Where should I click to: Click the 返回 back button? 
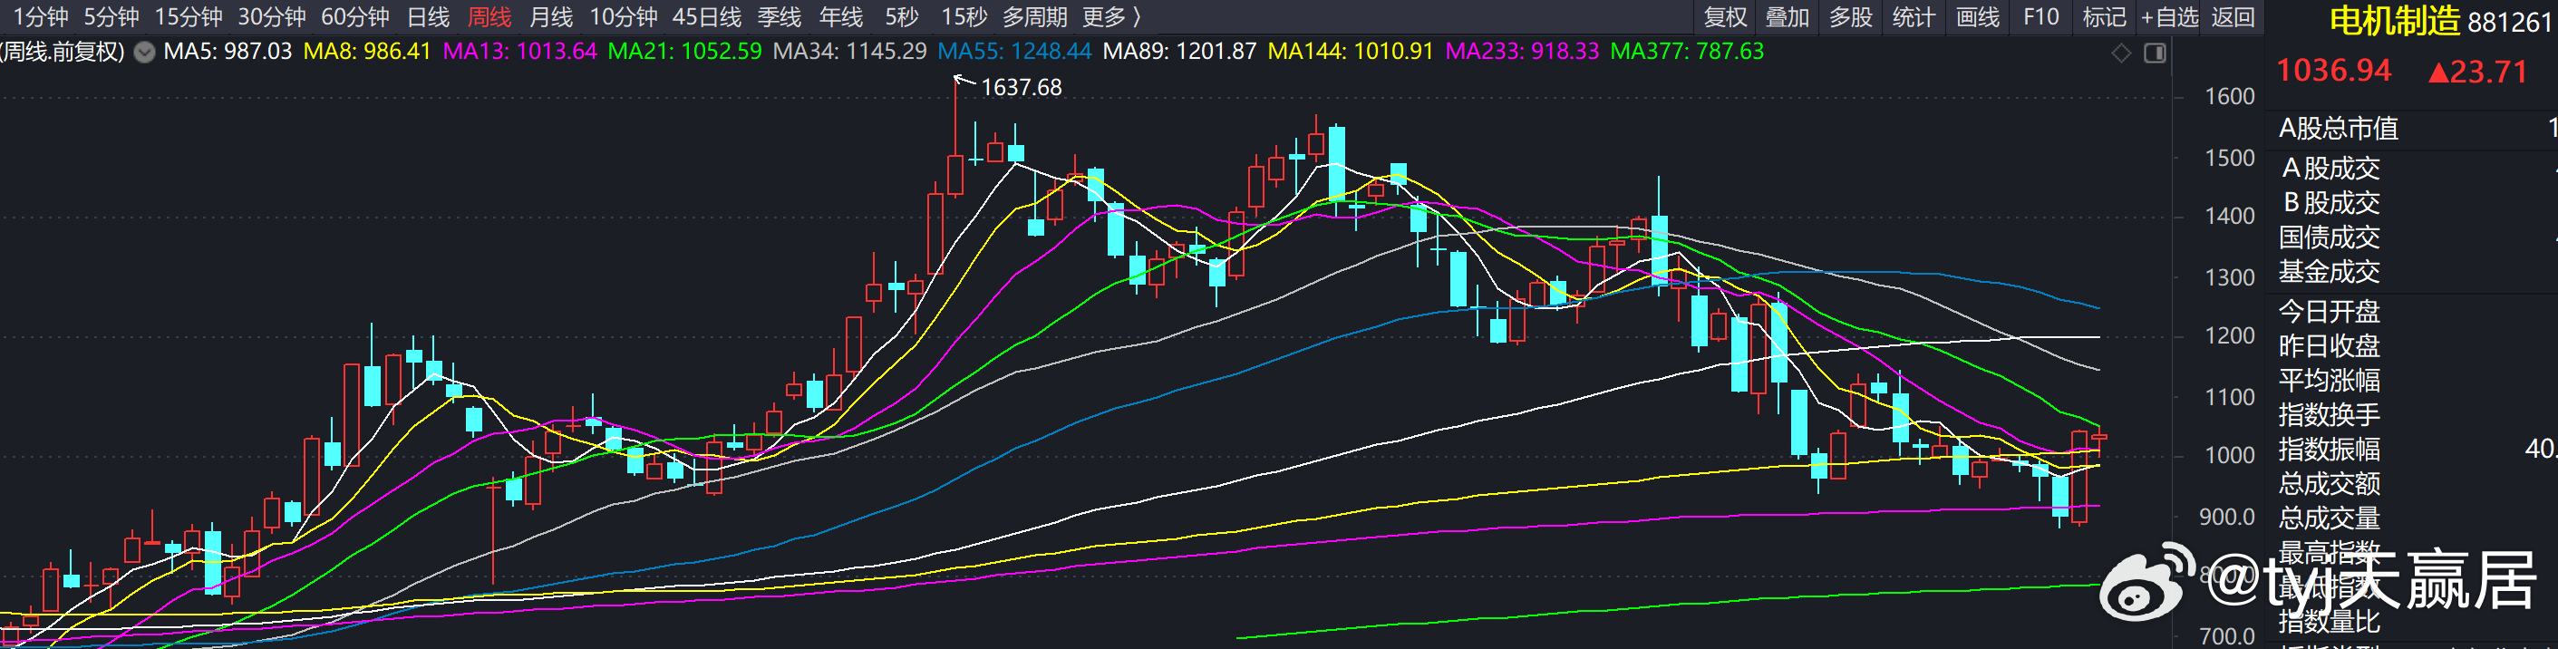click(x=2233, y=17)
